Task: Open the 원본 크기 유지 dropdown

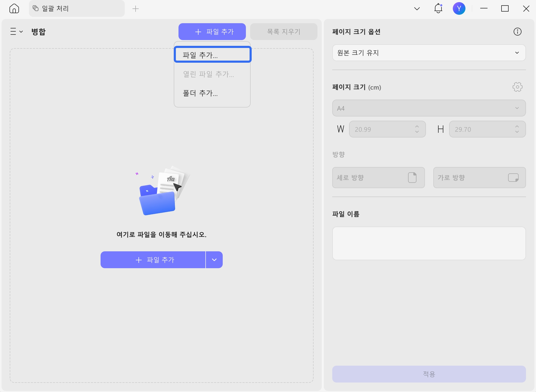Action: (516, 53)
